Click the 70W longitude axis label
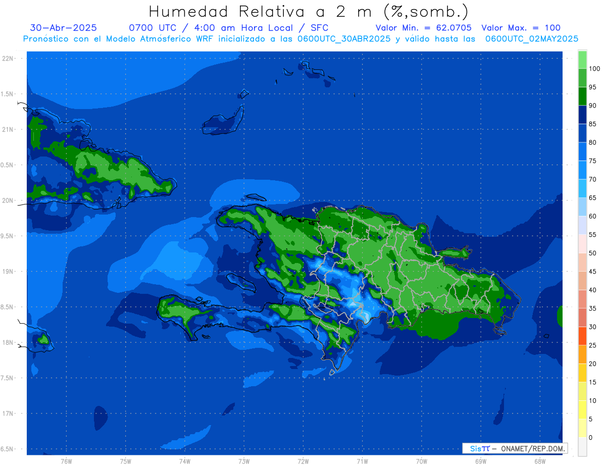 click(422, 461)
